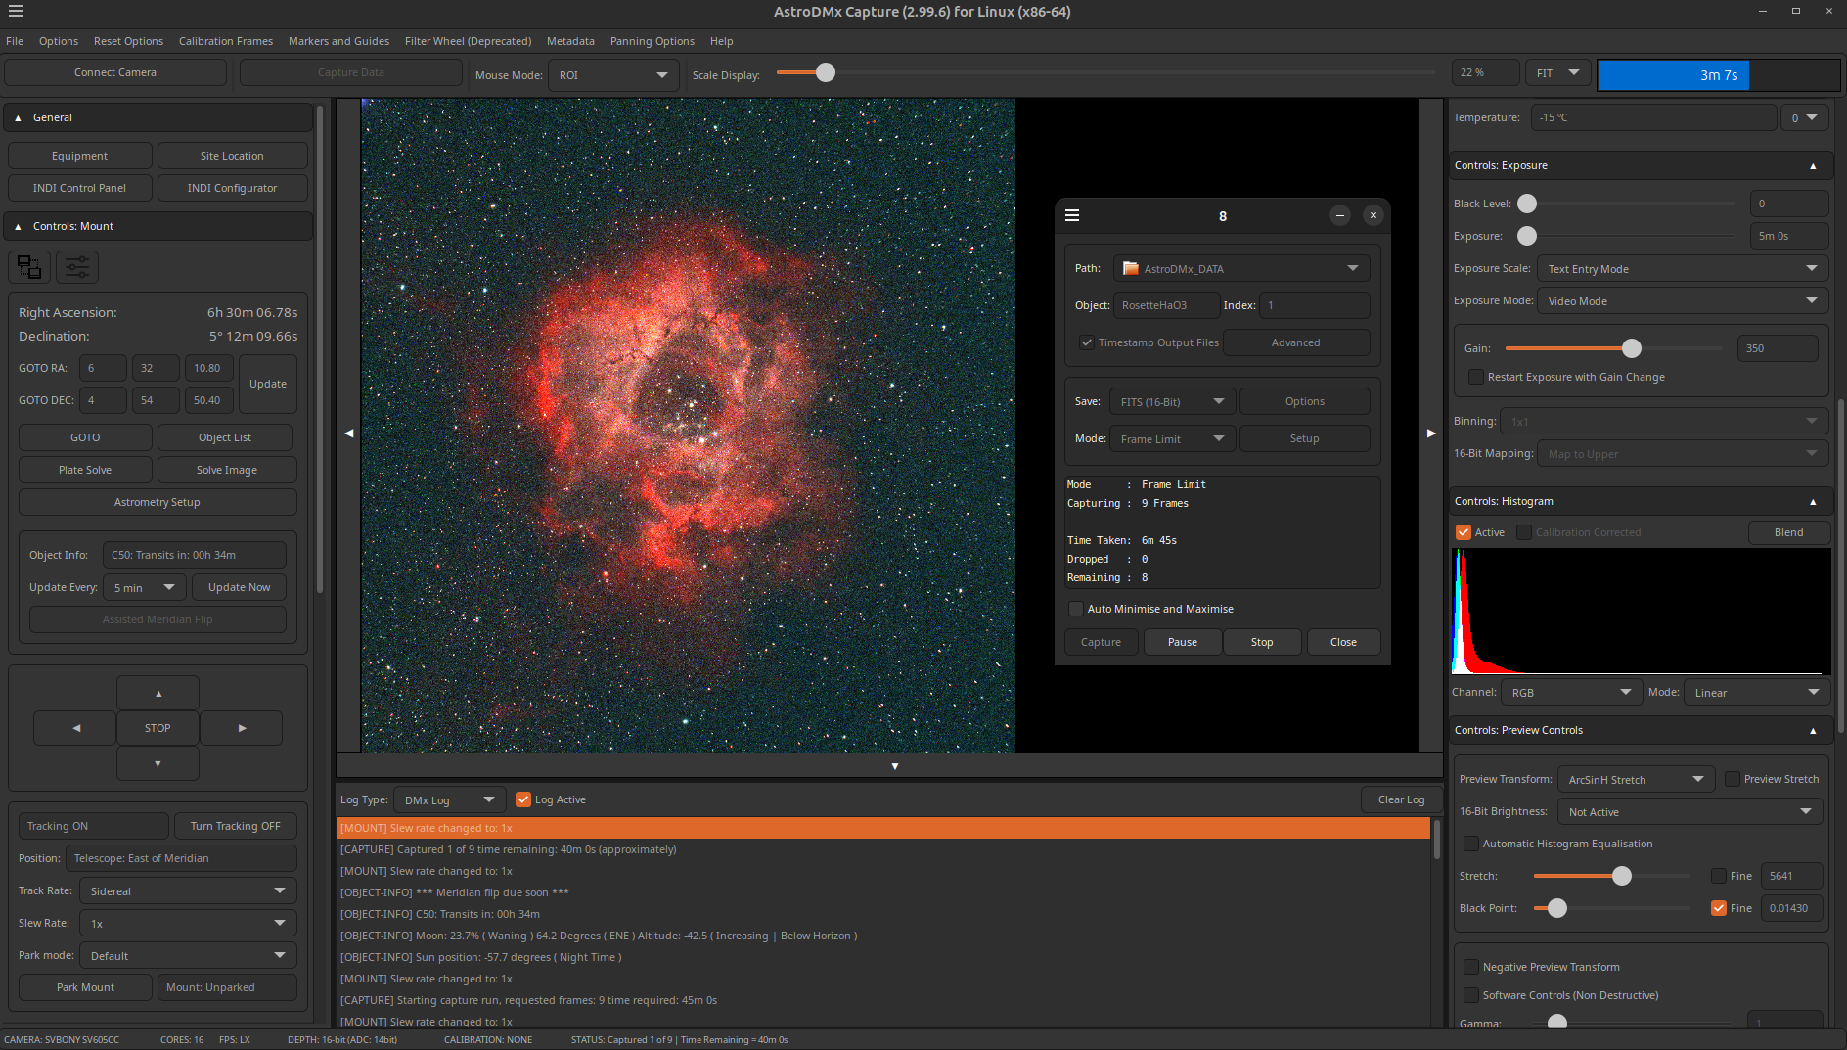Slew mount right with arrow button

[242, 728]
